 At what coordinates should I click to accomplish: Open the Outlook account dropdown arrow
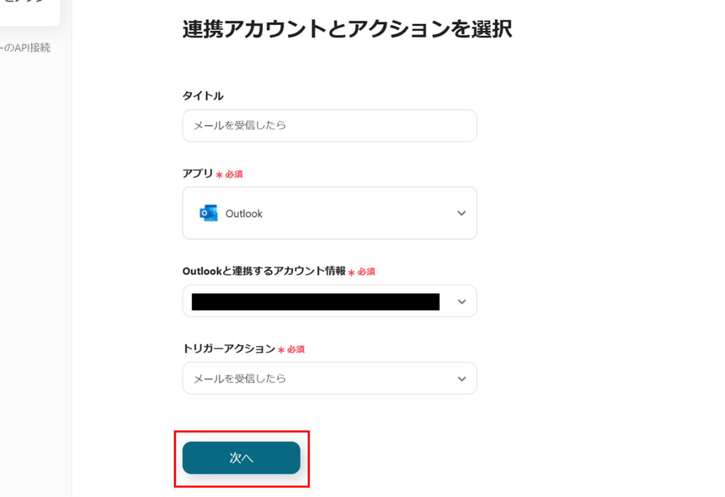[461, 302]
